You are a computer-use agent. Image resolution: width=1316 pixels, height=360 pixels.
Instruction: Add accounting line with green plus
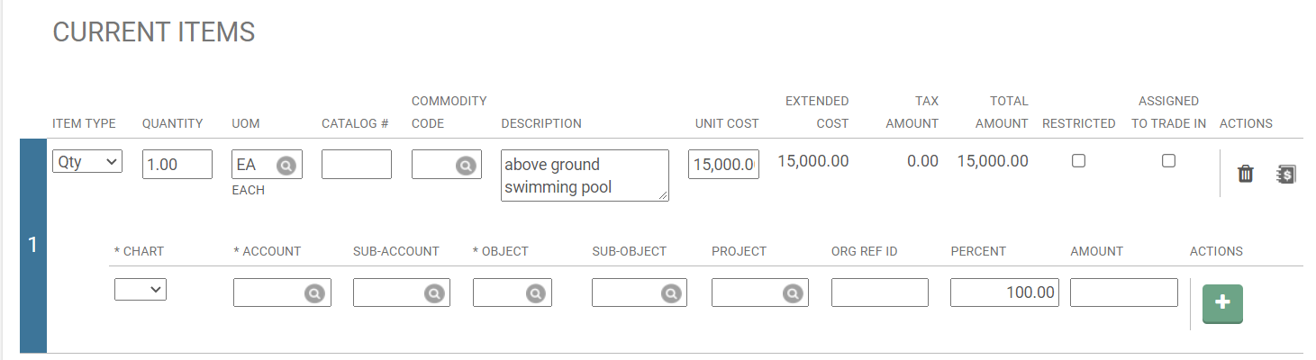1222,303
